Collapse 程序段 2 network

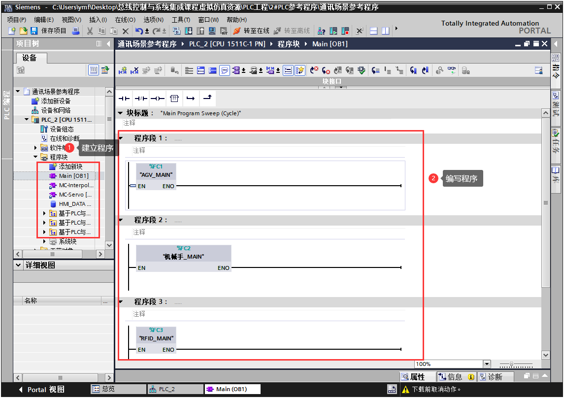click(121, 220)
